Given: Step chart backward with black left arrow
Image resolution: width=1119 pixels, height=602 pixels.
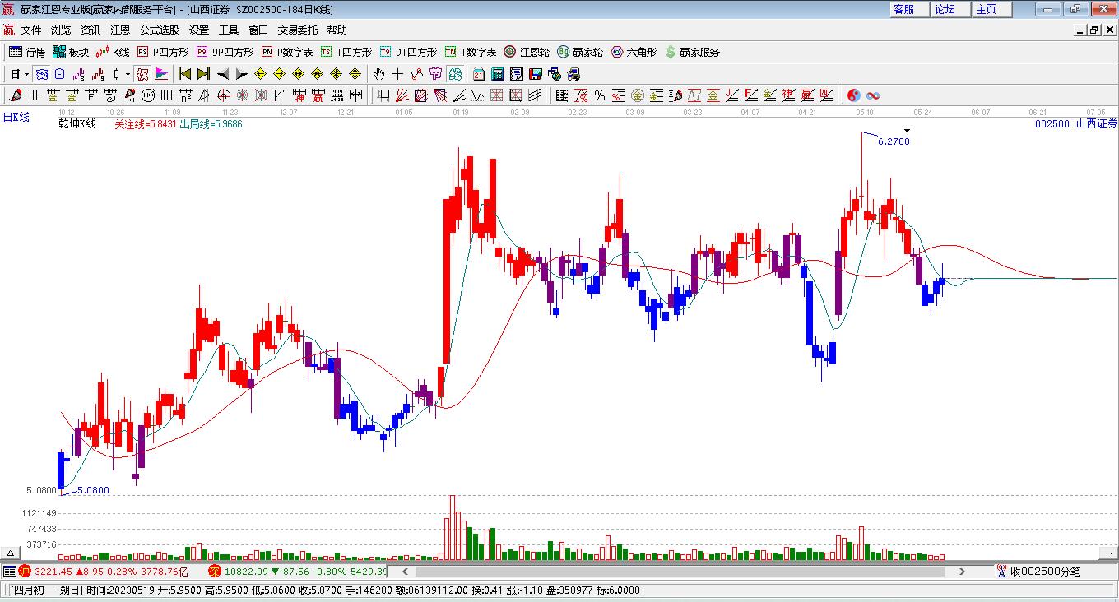Looking at the screenshot, I should [222, 74].
